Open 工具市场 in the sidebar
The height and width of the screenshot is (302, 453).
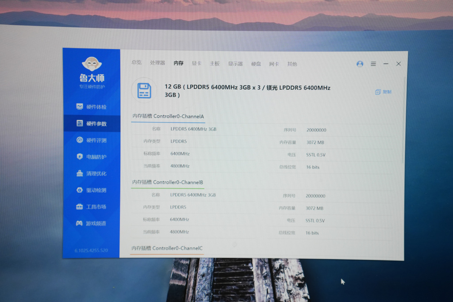pos(91,207)
